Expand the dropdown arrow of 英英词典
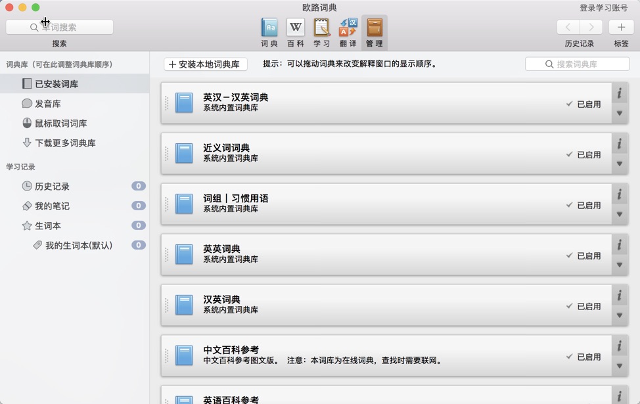The width and height of the screenshot is (640, 404). (x=620, y=265)
